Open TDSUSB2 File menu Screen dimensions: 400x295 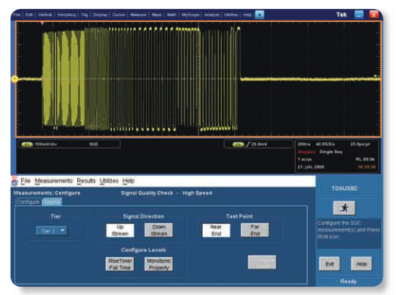(26, 181)
